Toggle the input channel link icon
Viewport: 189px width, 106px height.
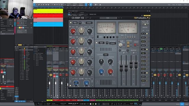pos(124,53)
